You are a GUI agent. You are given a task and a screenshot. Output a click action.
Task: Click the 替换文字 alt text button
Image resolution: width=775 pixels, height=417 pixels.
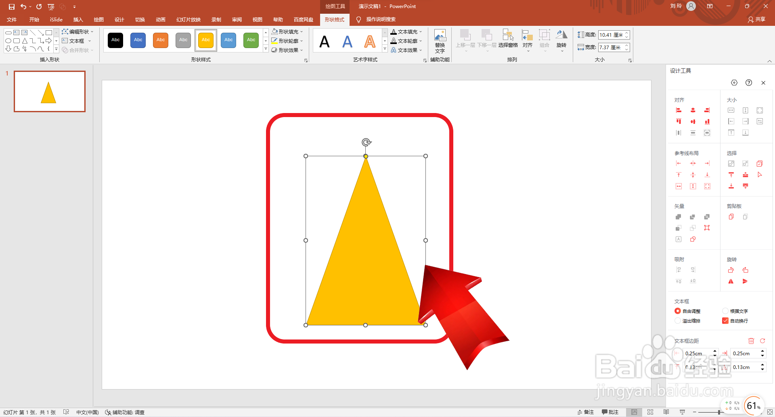pos(440,41)
